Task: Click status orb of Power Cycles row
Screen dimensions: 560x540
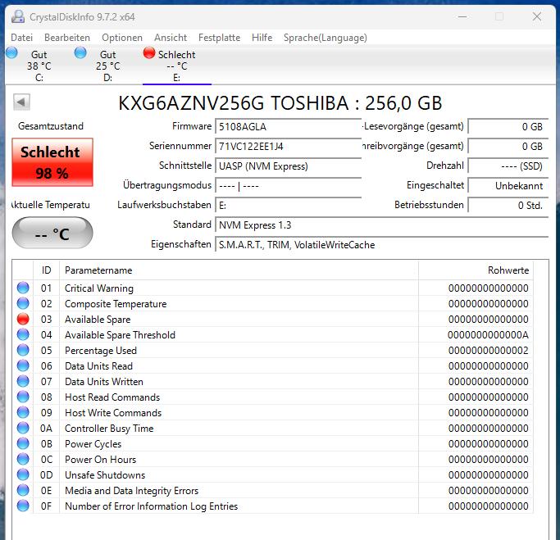Action: pos(23,443)
